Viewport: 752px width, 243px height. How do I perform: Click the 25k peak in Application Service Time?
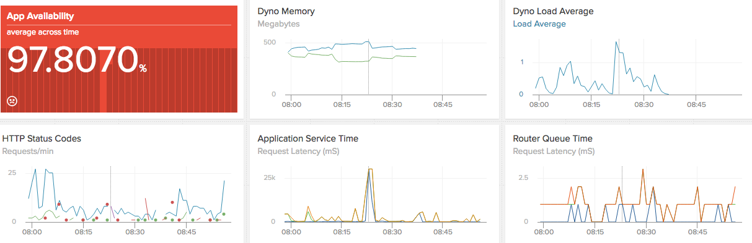click(x=370, y=169)
